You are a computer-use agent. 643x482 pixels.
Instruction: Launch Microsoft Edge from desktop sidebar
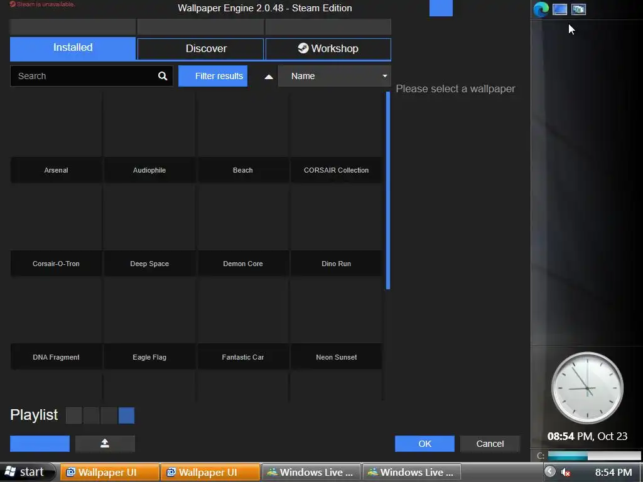pyautogui.click(x=541, y=9)
